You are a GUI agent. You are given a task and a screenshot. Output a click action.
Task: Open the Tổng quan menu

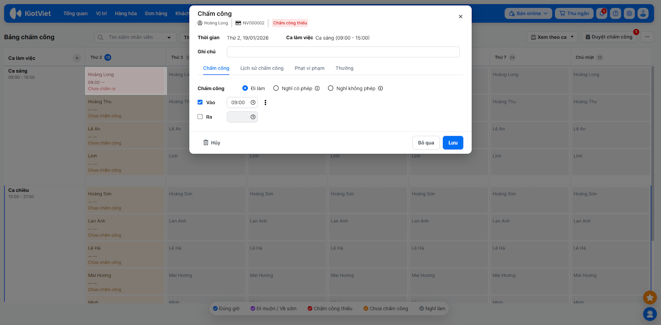76,14
